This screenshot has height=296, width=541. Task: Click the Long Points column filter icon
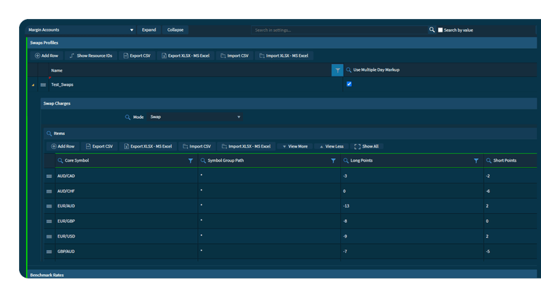point(476,161)
